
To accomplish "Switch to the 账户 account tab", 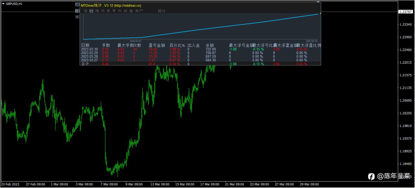I will click(x=139, y=11).
